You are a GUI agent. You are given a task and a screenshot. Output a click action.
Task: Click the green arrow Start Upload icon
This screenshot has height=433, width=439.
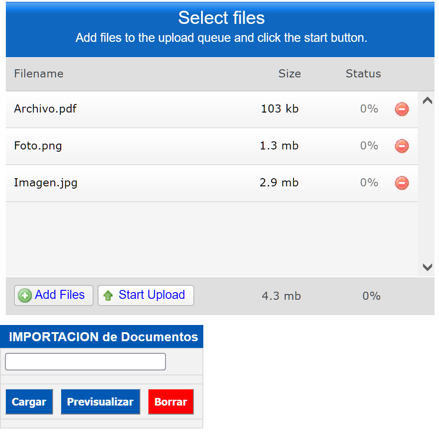pyautogui.click(x=108, y=296)
